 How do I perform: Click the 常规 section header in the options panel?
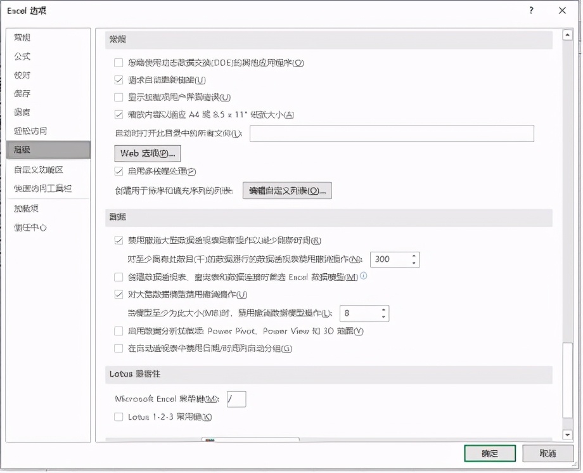329,39
